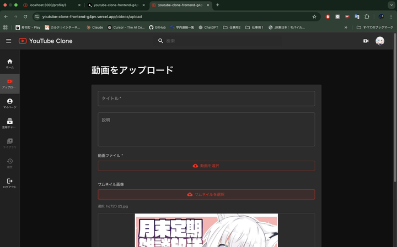Go back with the browser back arrow
The height and width of the screenshot is (247, 397).
pyautogui.click(x=6, y=17)
